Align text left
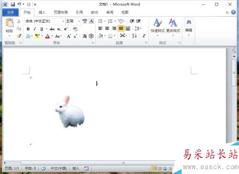This screenshot has width=239, height=174. tap(100, 29)
